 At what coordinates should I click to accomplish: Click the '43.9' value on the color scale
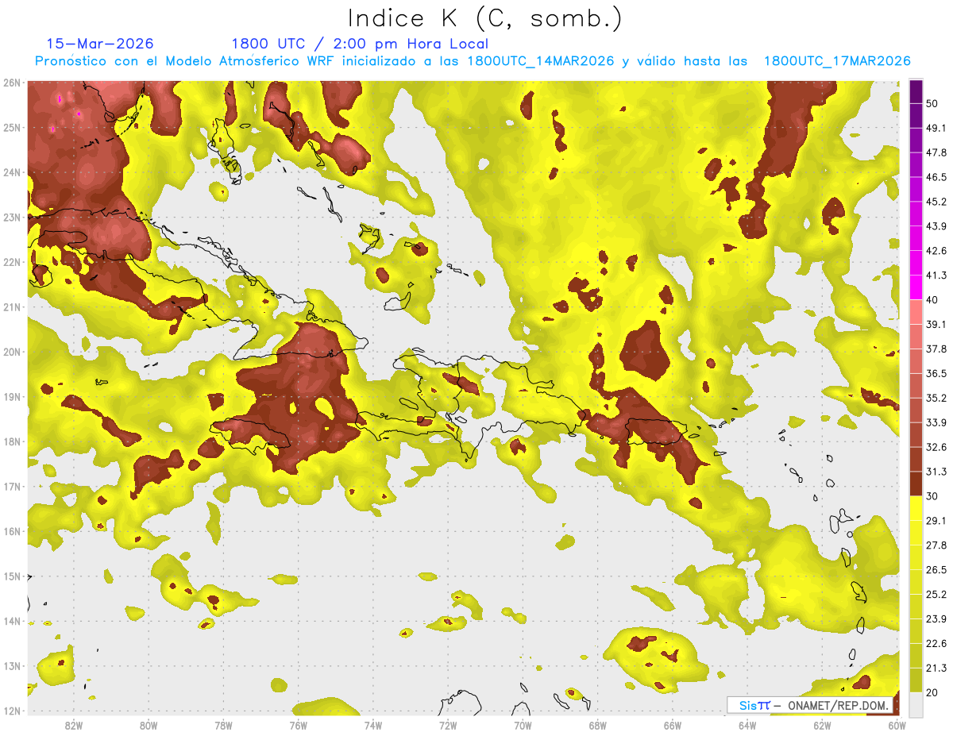click(x=937, y=226)
